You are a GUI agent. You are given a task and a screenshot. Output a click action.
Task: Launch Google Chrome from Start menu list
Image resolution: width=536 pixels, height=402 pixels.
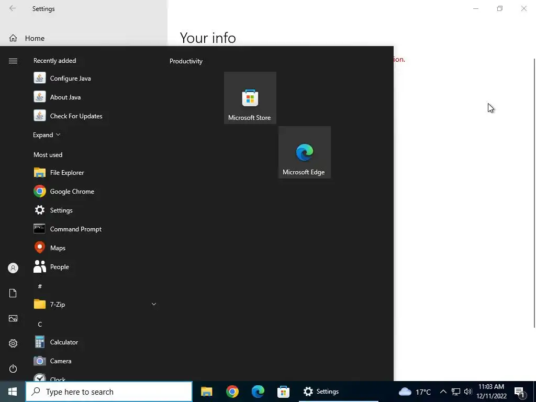tap(96, 192)
